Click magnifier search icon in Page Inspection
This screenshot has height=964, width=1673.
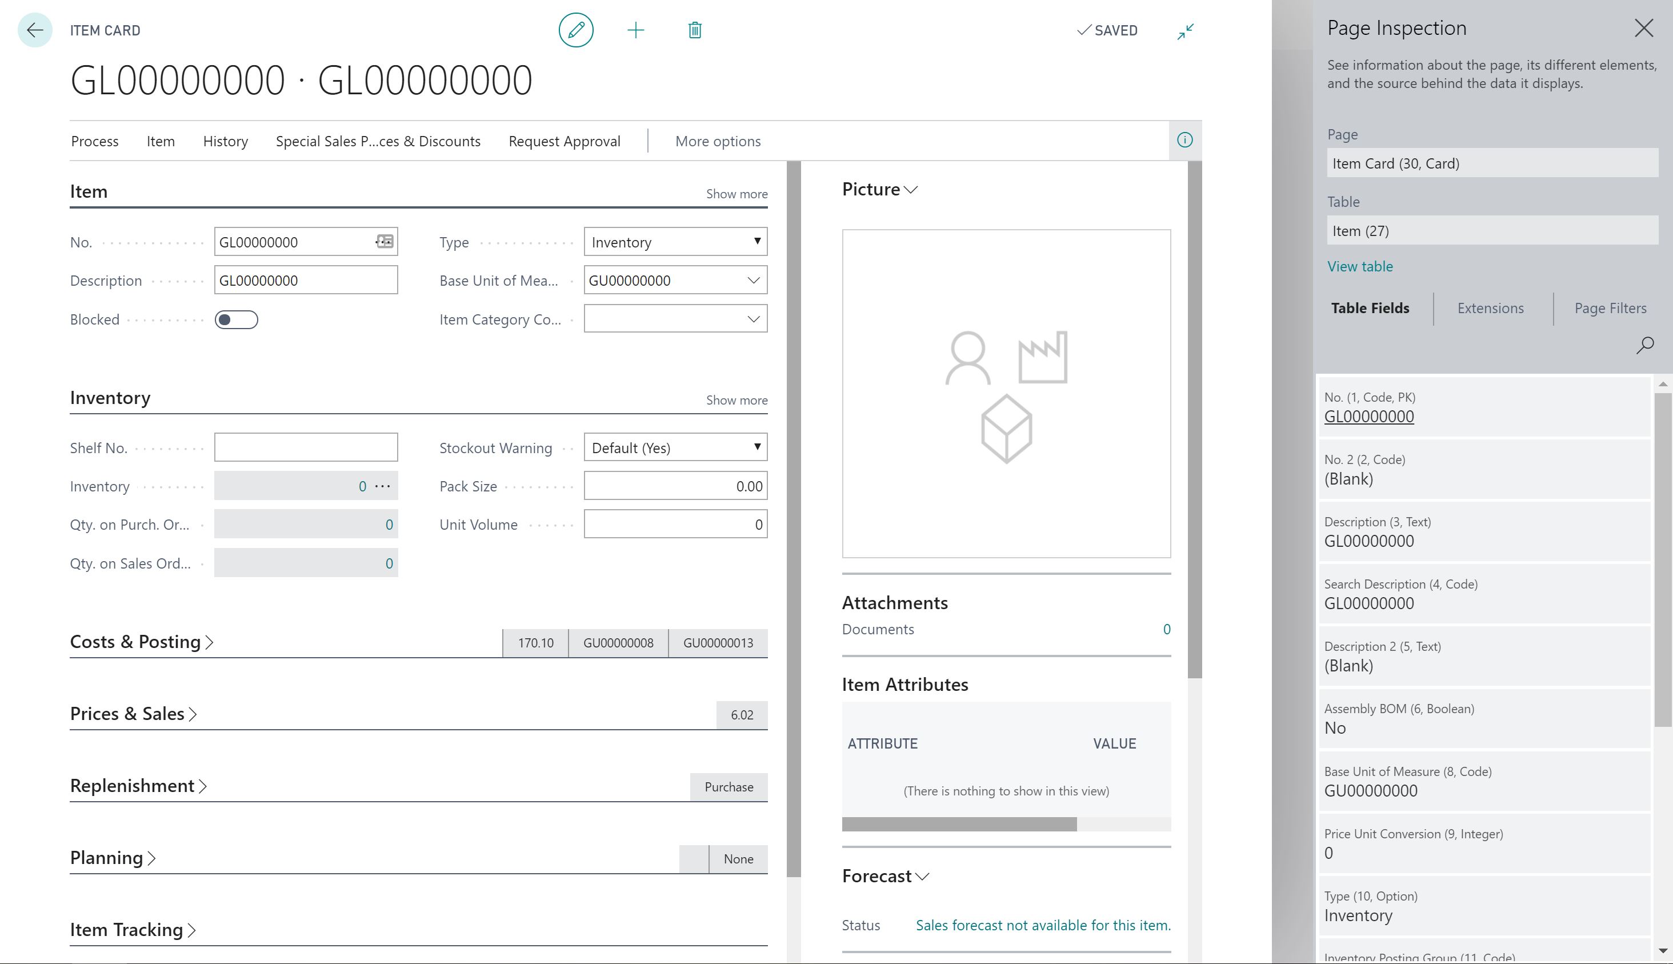tap(1644, 345)
